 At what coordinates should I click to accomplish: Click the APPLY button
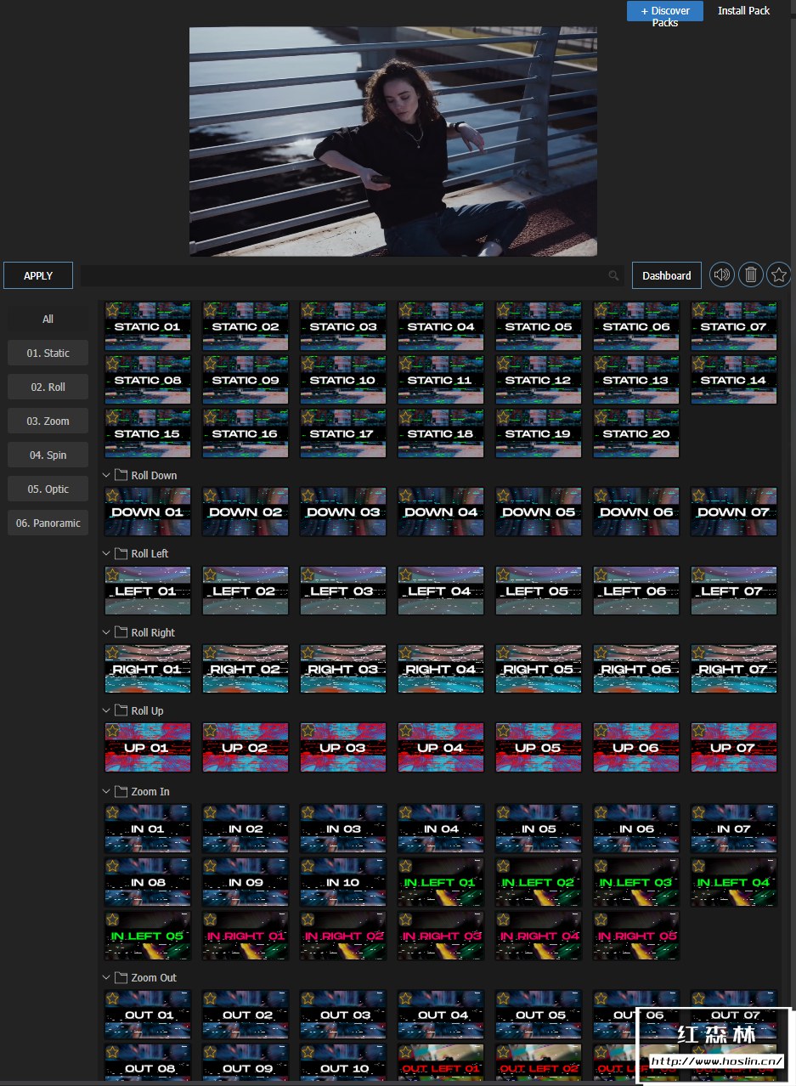pyautogui.click(x=38, y=275)
